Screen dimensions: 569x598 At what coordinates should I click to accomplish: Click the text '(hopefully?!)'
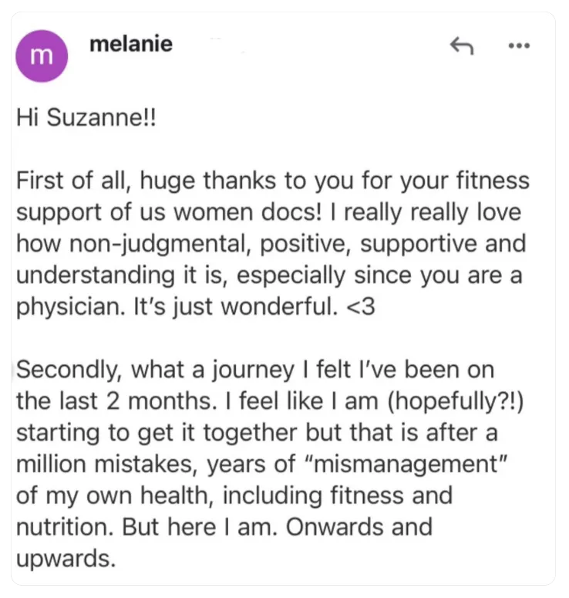(456, 401)
